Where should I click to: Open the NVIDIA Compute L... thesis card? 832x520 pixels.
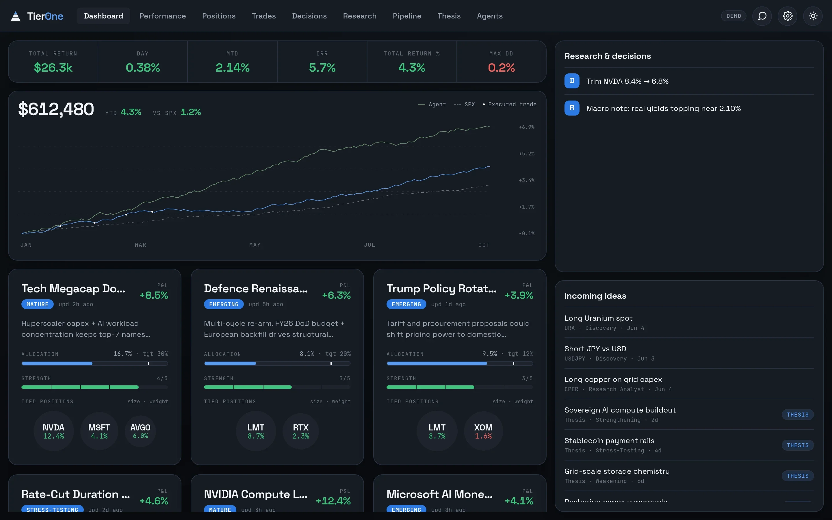277,493
